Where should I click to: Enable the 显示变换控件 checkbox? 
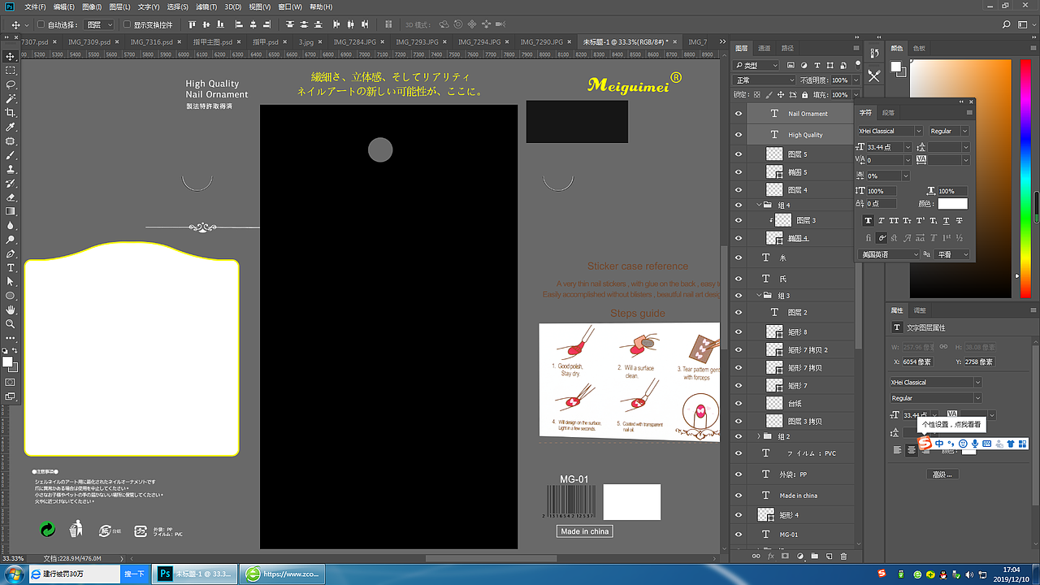tap(128, 25)
